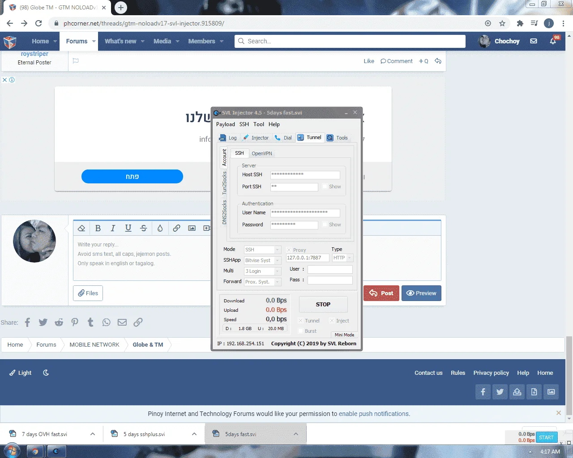The height and width of the screenshot is (458, 573).
Task: Bookmark this page with the star icon
Action: point(502,23)
